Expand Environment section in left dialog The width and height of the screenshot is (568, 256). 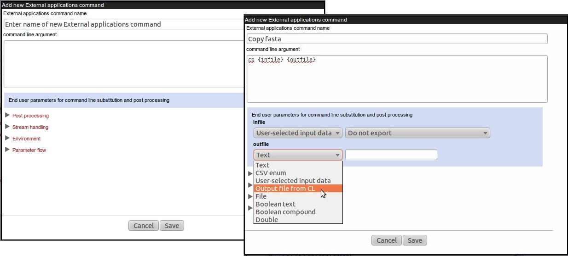coord(7,138)
